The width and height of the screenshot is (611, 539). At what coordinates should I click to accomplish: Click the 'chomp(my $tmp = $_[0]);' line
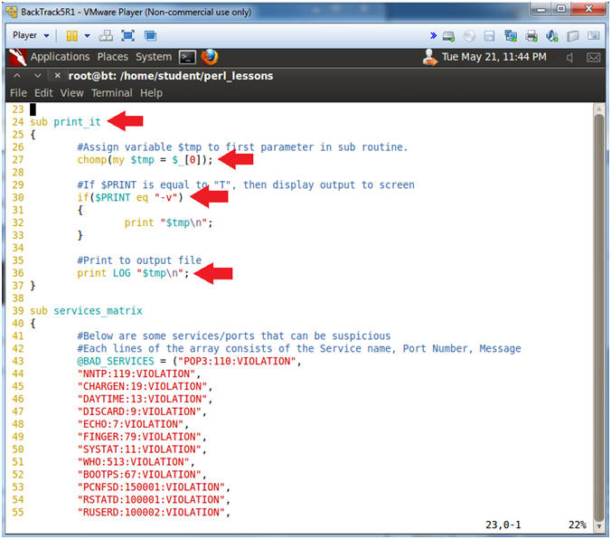click(145, 159)
